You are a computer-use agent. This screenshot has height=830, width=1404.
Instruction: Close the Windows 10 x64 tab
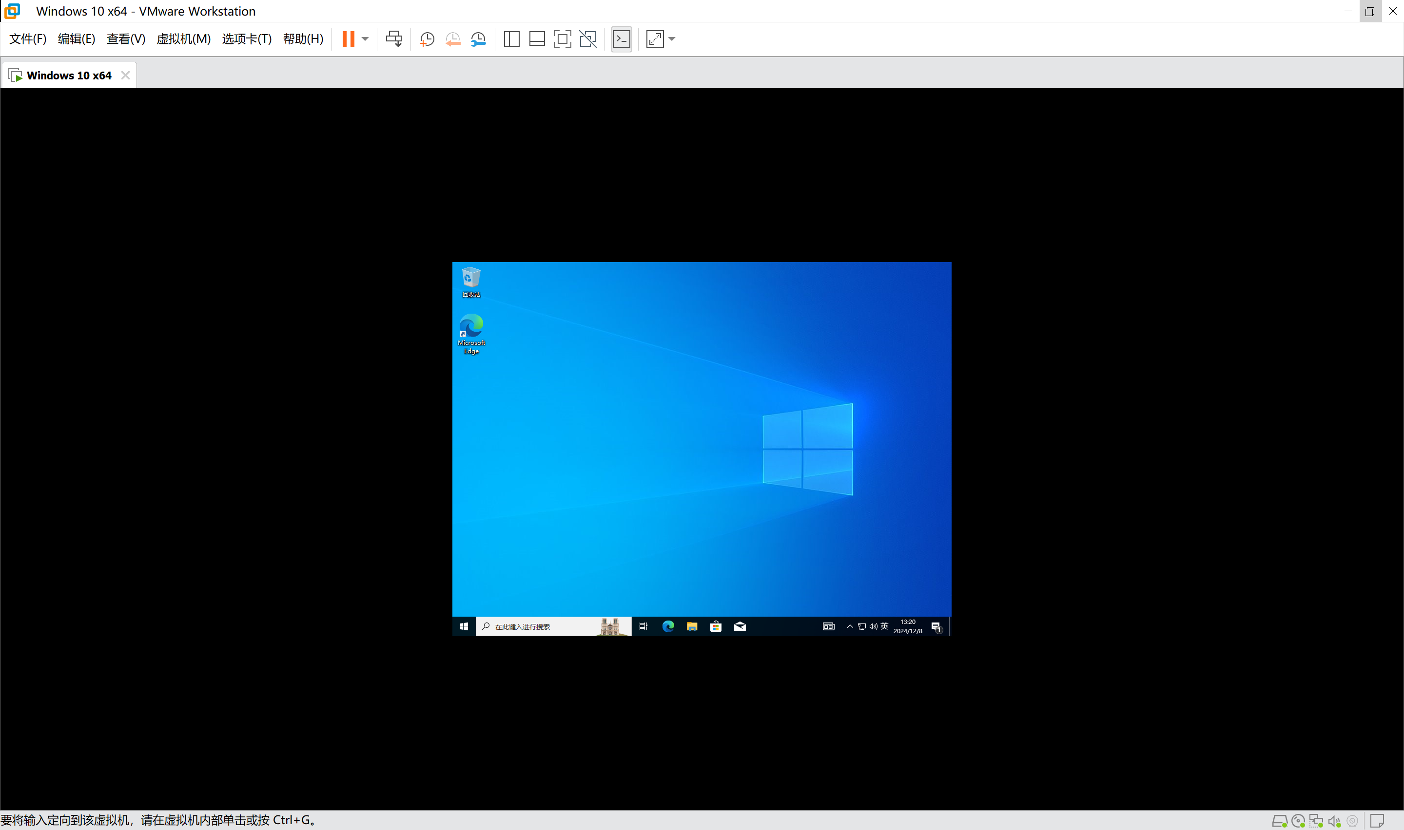[x=125, y=75]
